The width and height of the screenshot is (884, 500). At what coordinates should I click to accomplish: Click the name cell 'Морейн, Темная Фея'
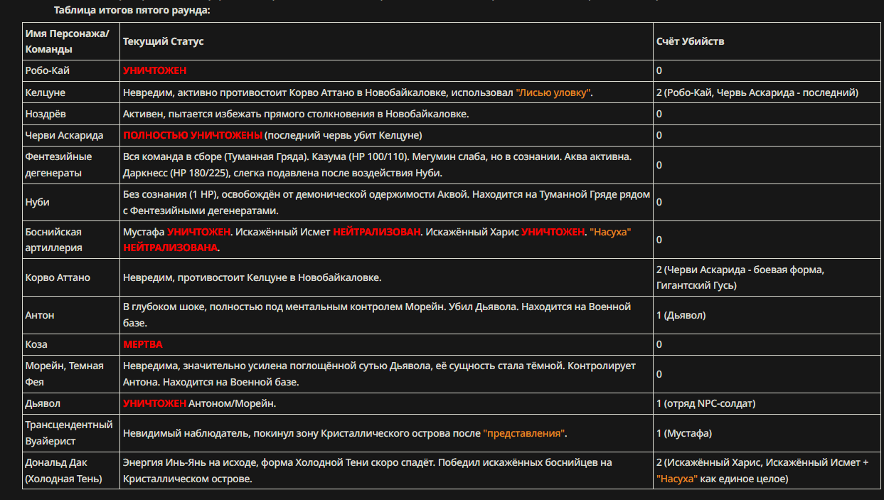(71, 373)
